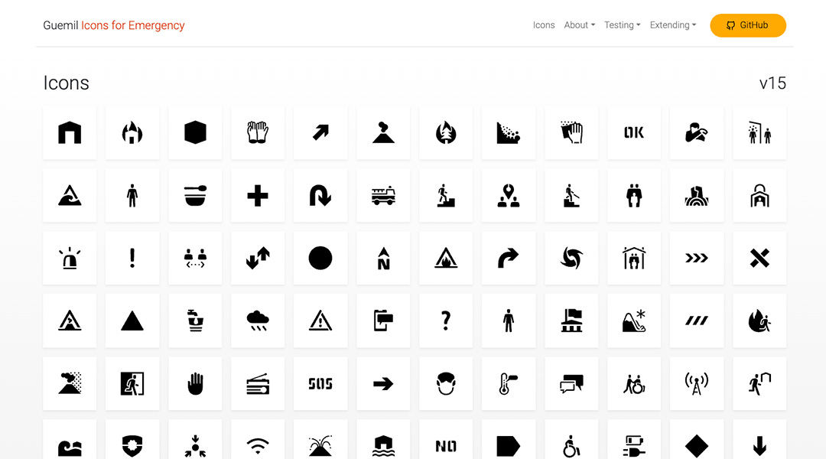Click the Guemil Icons for Emergency title
Screen dimensions: 826x459
114,25
